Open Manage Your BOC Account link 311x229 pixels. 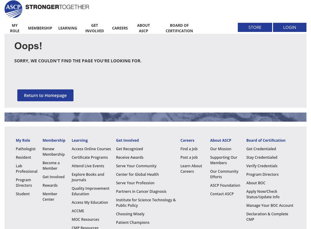(x=270, y=206)
